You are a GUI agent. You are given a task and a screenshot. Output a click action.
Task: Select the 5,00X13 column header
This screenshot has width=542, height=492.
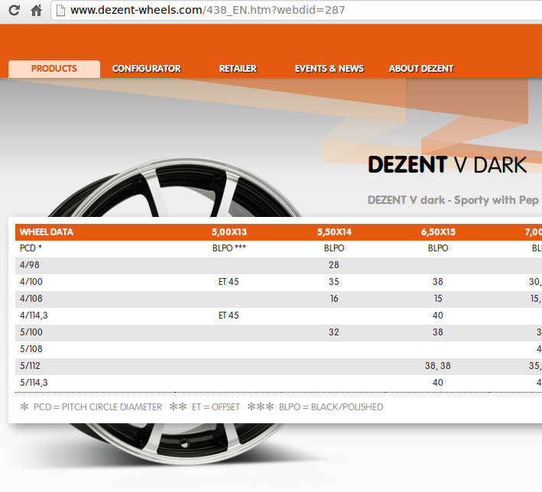(x=229, y=231)
